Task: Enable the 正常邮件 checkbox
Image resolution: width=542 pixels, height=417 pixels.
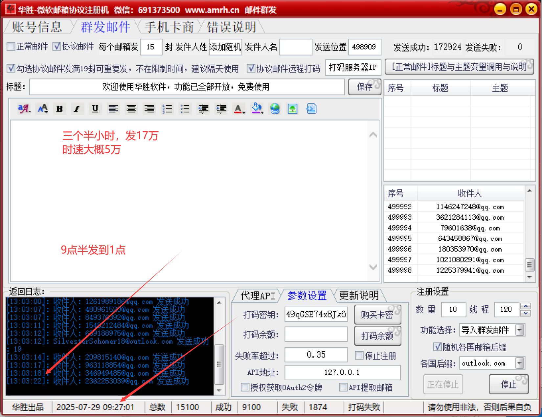Action: point(11,47)
